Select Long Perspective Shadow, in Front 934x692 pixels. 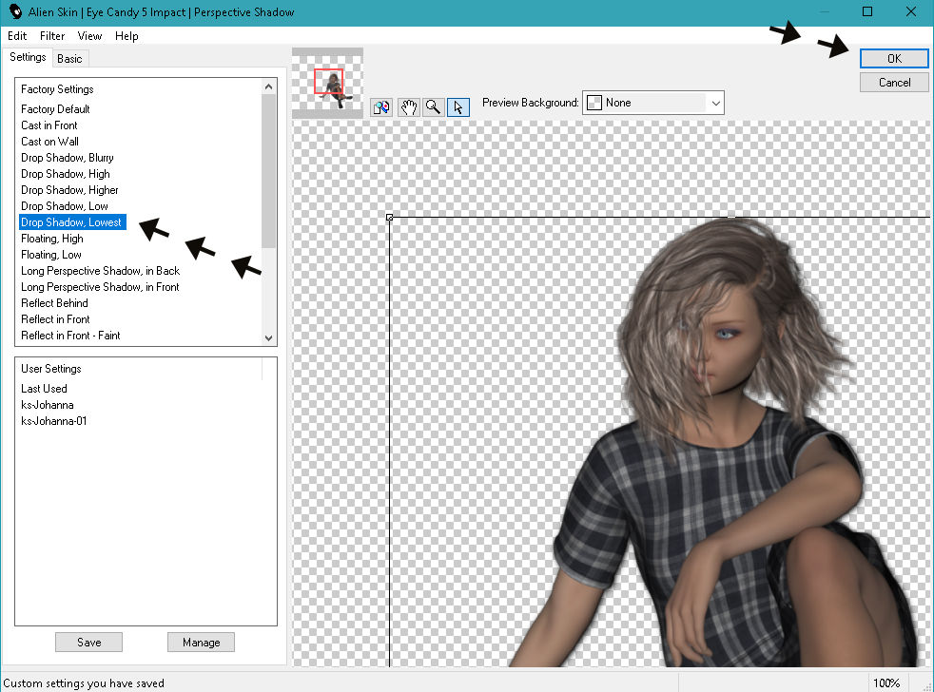click(x=100, y=286)
